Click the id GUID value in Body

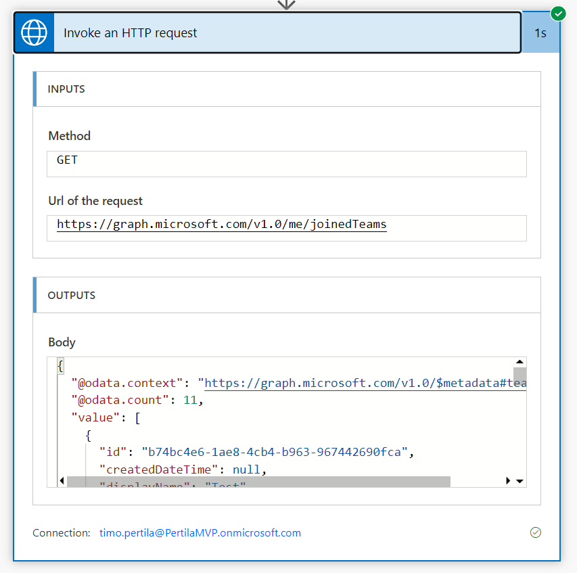click(x=274, y=452)
